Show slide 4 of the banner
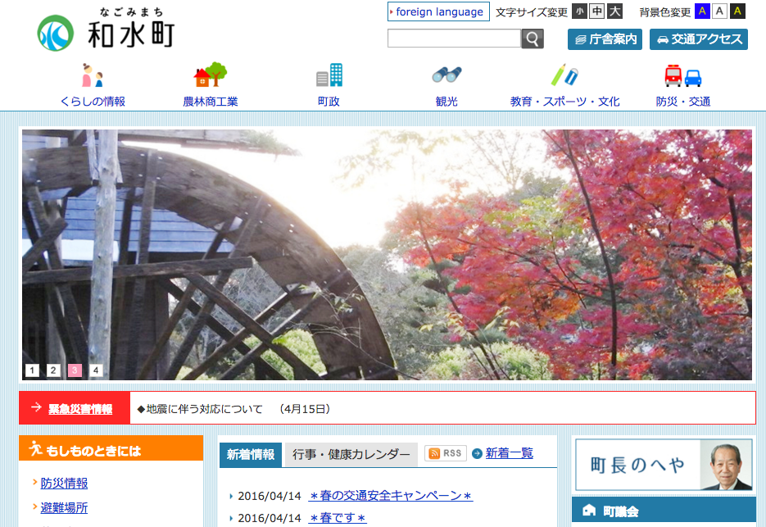Viewport: 766px width, 527px height. click(96, 370)
